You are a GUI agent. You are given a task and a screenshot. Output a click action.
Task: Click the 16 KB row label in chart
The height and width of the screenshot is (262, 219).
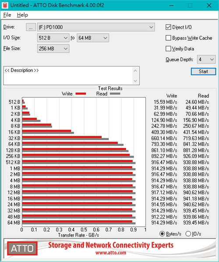click(14, 132)
